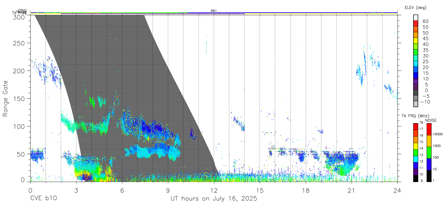Click the 'NOISE' legend title
The image size is (447, 206).
pyautogui.click(x=431, y=120)
